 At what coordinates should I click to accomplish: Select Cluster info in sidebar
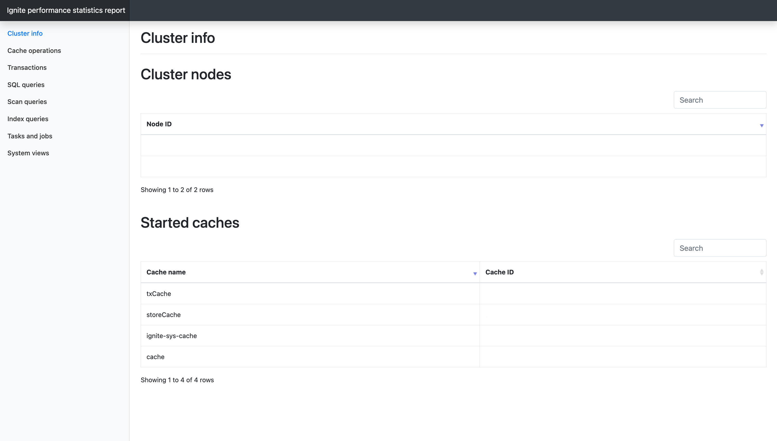(25, 33)
